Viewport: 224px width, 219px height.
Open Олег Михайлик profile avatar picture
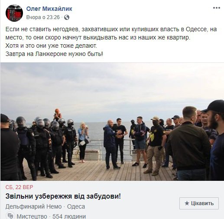[x=14, y=13]
